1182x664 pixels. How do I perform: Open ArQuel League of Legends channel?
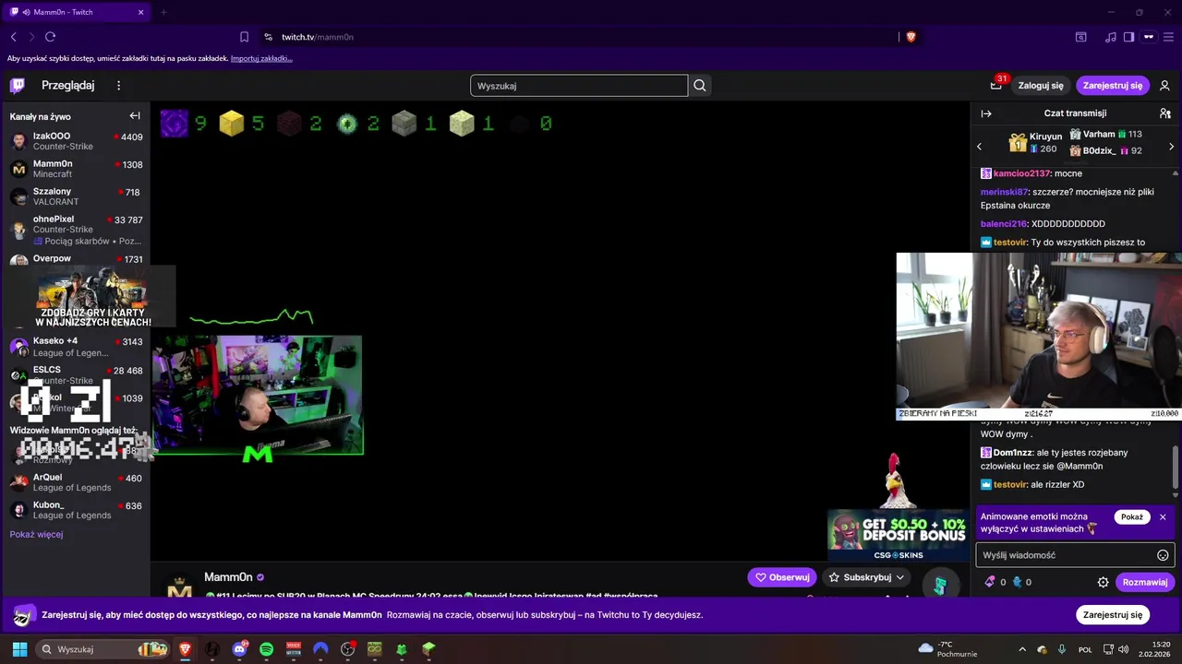[76, 483]
